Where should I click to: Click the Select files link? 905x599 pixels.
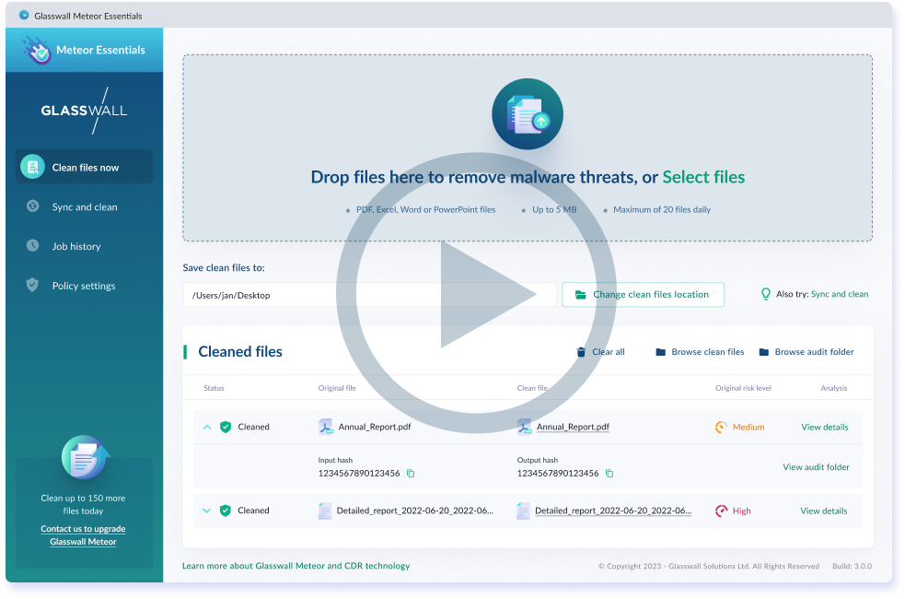coord(703,177)
